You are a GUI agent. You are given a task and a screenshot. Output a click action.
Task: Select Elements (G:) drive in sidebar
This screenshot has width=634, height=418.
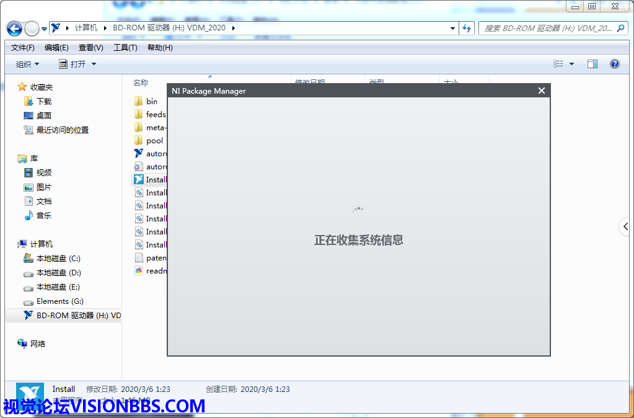tap(61, 301)
